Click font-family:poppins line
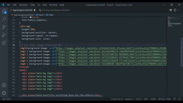The height and width of the screenshot is (103, 183). pos(34,20)
